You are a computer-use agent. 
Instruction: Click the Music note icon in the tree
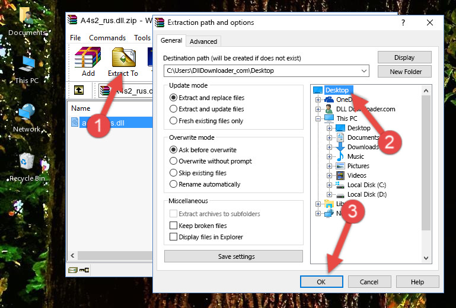click(x=340, y=156)
